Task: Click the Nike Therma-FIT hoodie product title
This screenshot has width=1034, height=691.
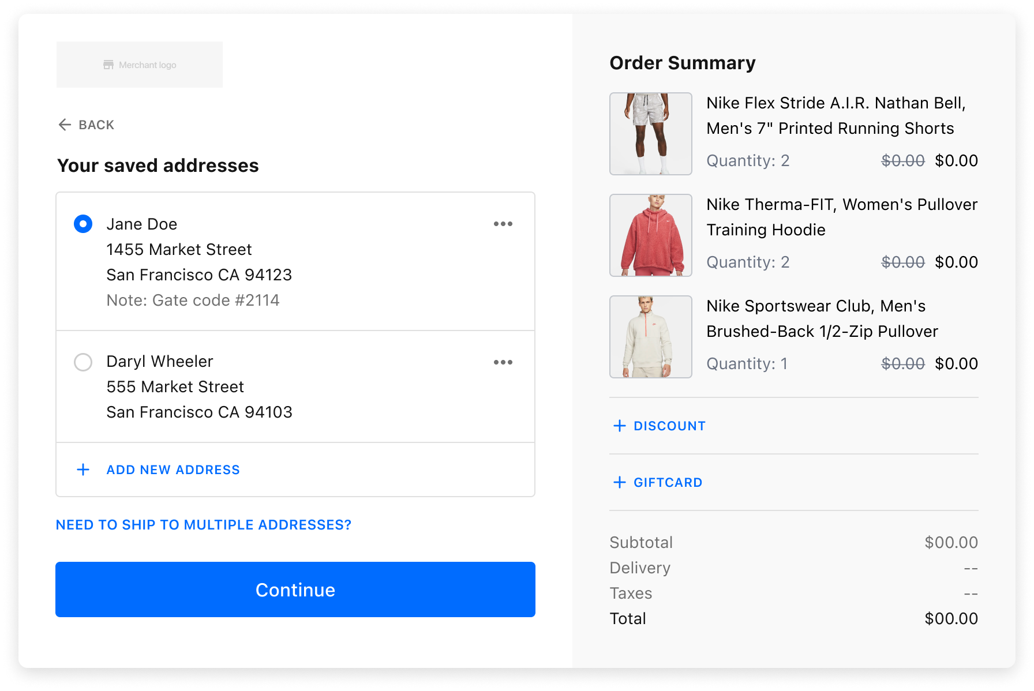Action: click(x=841, y=217)
